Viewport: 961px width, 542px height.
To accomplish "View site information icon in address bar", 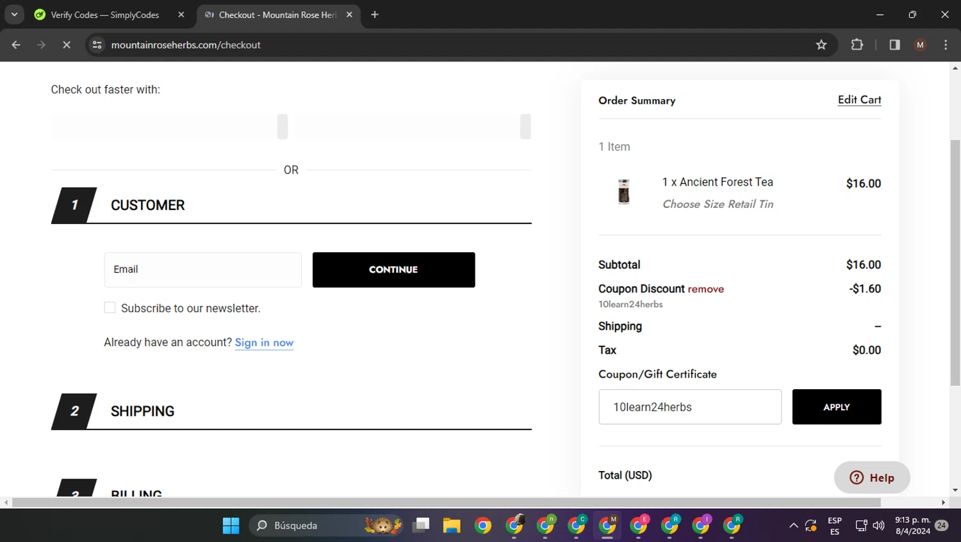I will point(97,45).
